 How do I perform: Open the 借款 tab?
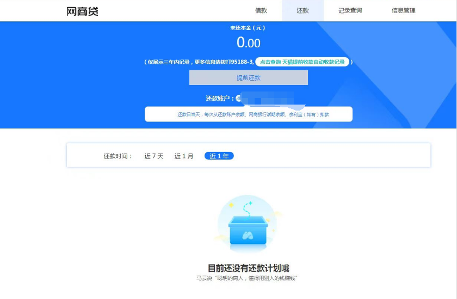pyautogui.click(x=261, y=11)
